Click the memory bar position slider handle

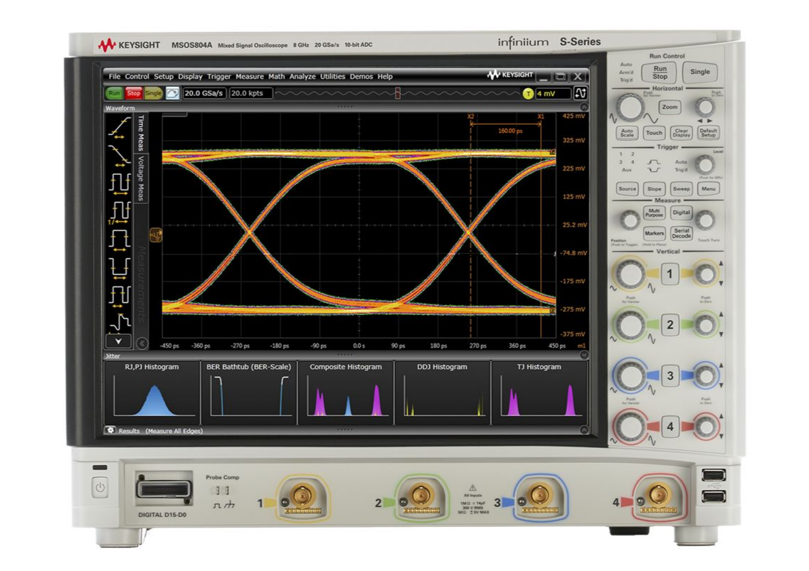pos(398,93)
